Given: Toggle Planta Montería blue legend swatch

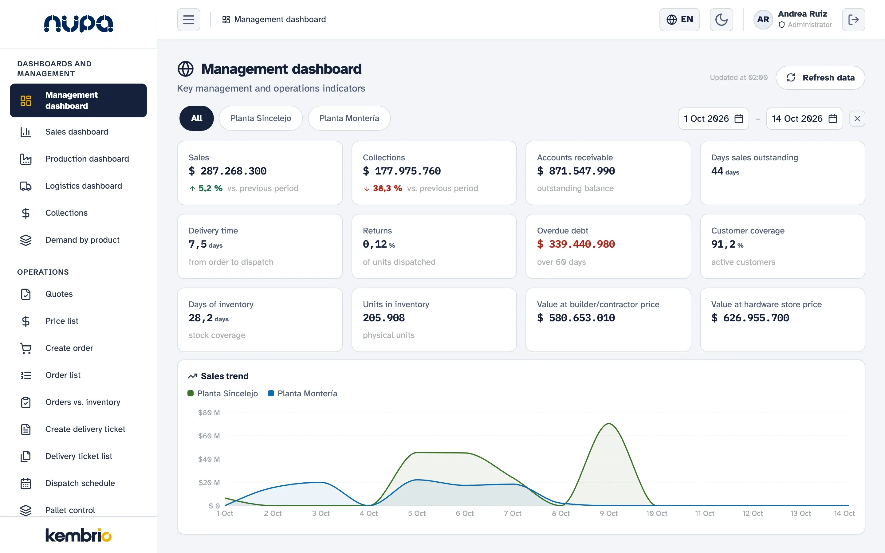Looking at the screenshot, I should tap(271, 394).
